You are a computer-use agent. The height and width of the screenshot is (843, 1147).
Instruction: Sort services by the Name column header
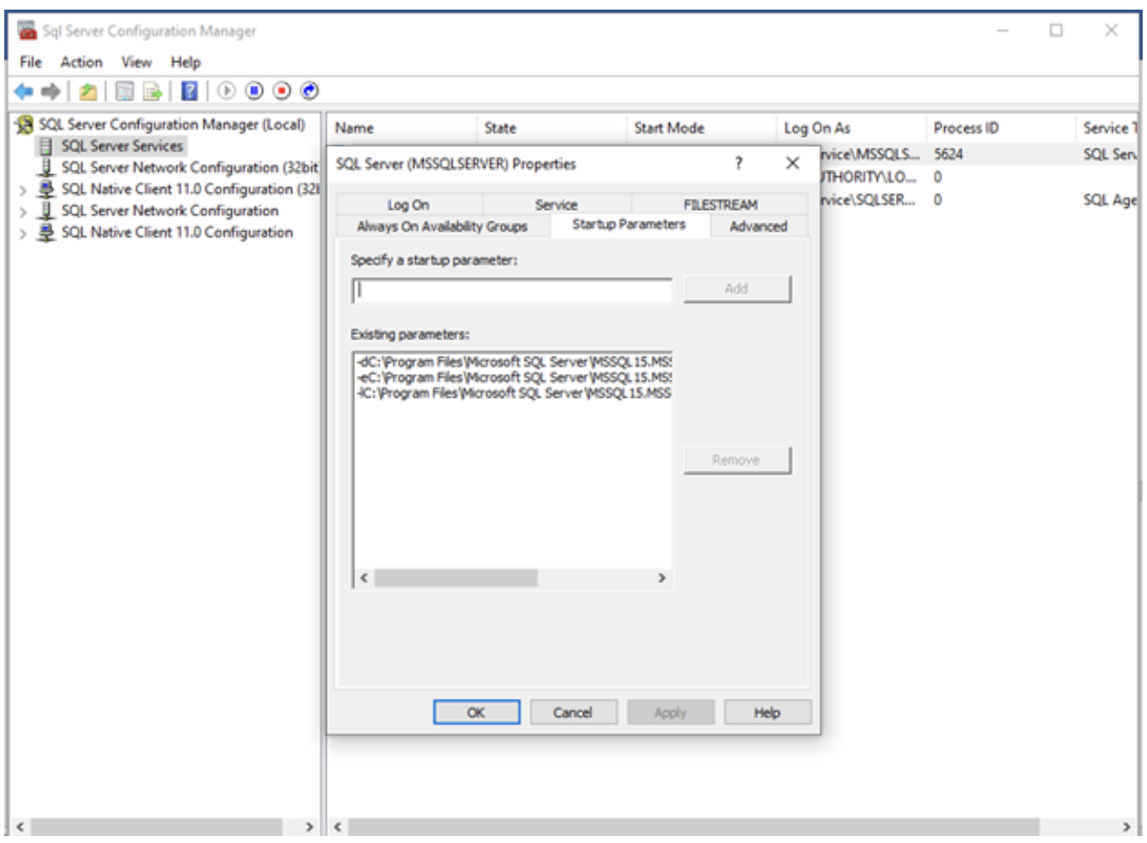pos(402,129)
